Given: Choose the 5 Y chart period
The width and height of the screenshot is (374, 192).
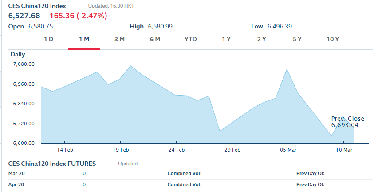Looking at the screenshot, I should tap(297, 39).
